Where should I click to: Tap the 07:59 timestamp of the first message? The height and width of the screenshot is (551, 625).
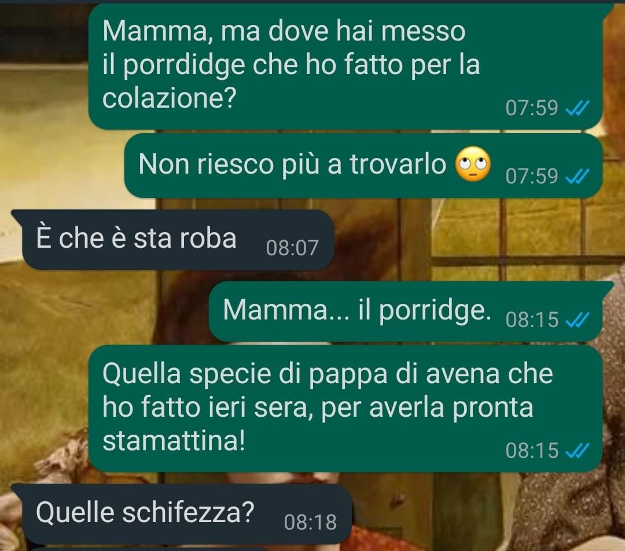[x=532, y=108]
